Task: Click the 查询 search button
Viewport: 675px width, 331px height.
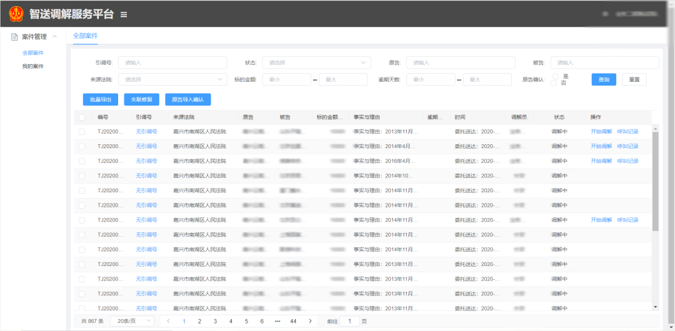Action: pos(604,80)
